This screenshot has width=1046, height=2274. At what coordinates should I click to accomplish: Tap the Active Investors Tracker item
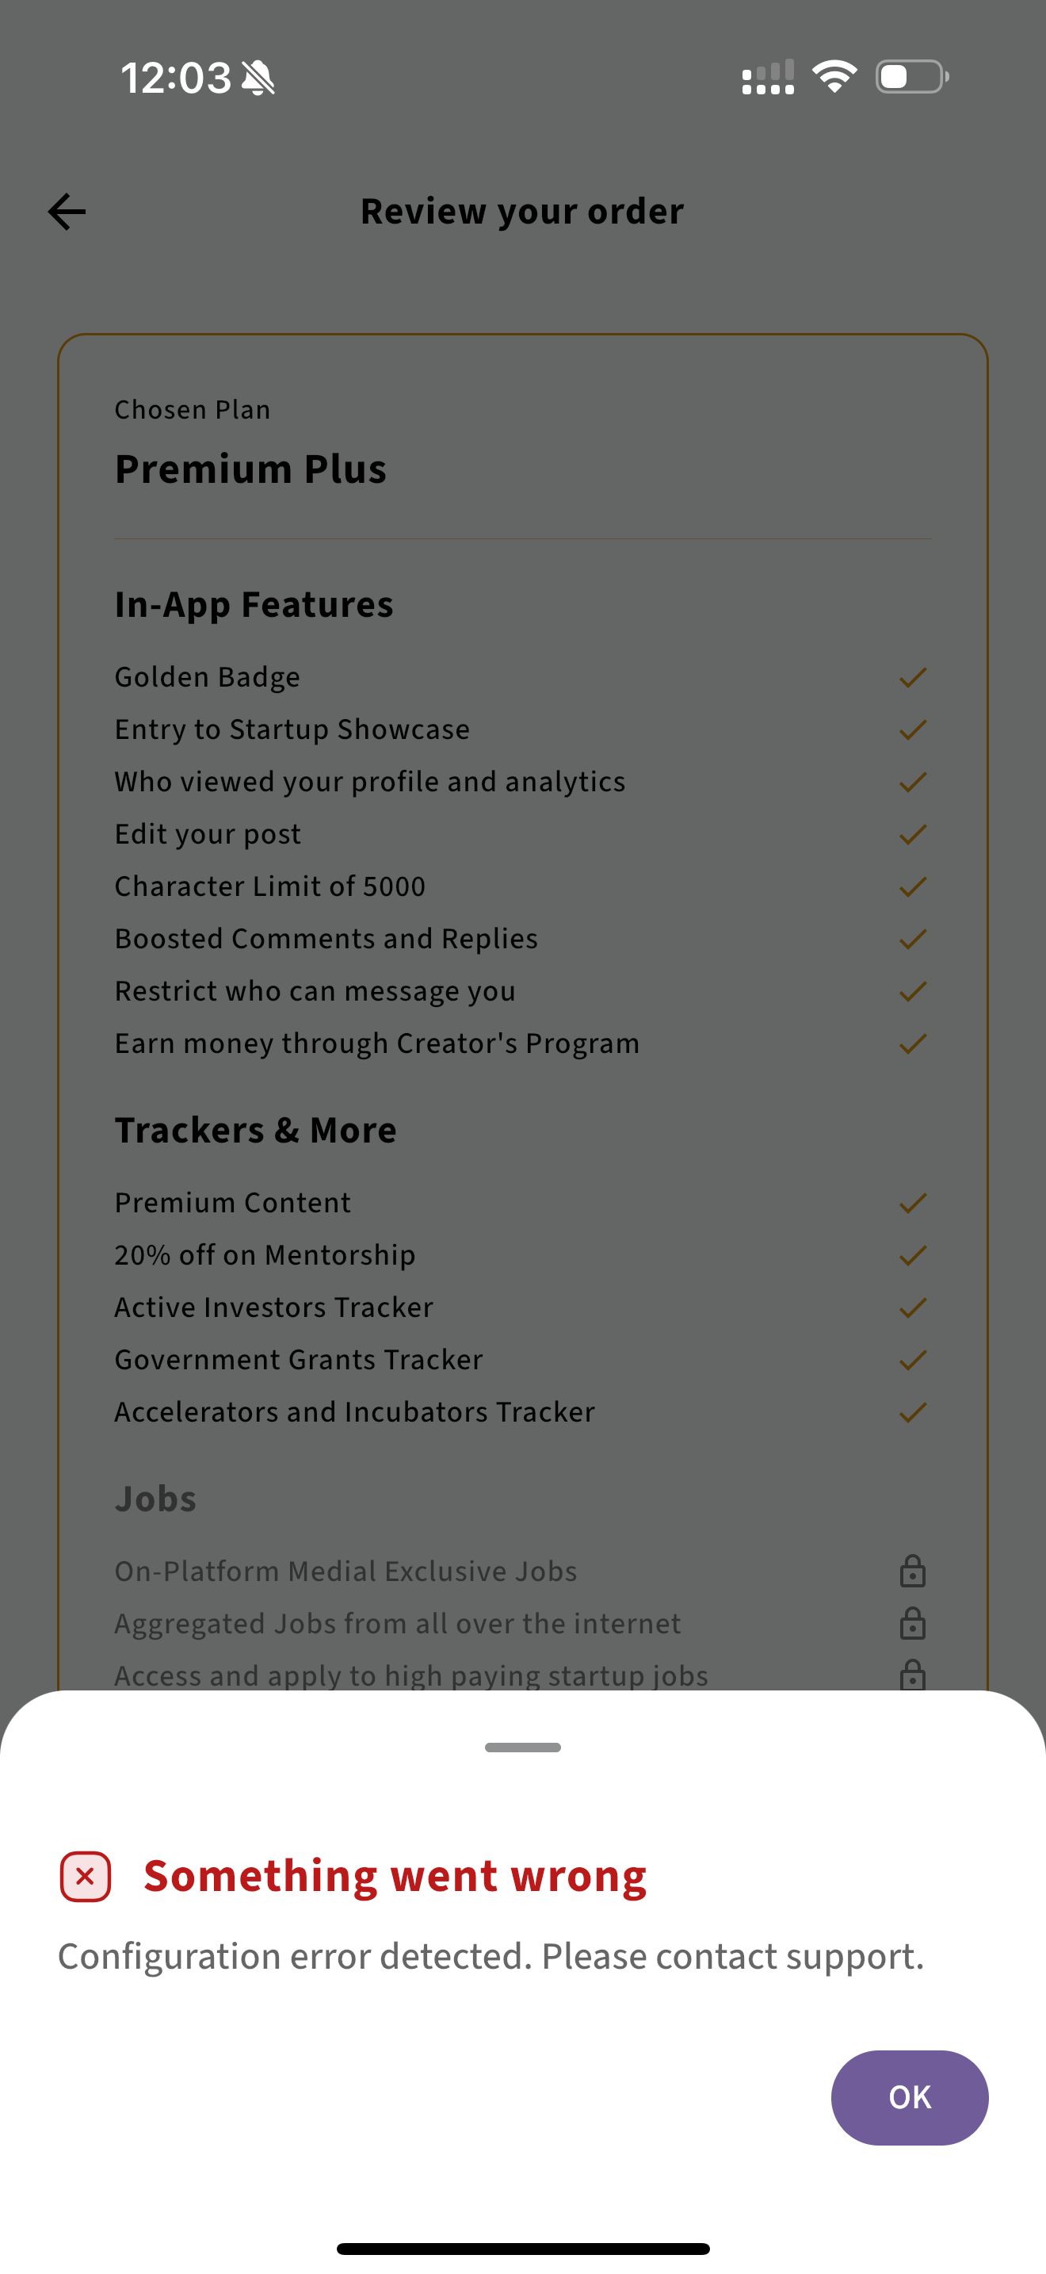click(x=273, y=1307)
